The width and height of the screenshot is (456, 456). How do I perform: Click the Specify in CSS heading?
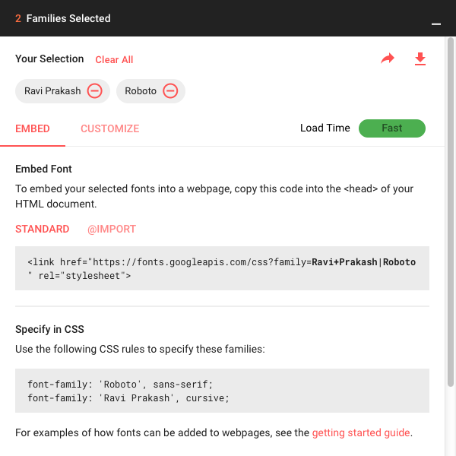click(x=49, y=329)
